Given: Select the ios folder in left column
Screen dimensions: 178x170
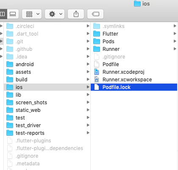Looking at the screenshot, I should pos(47,87).
